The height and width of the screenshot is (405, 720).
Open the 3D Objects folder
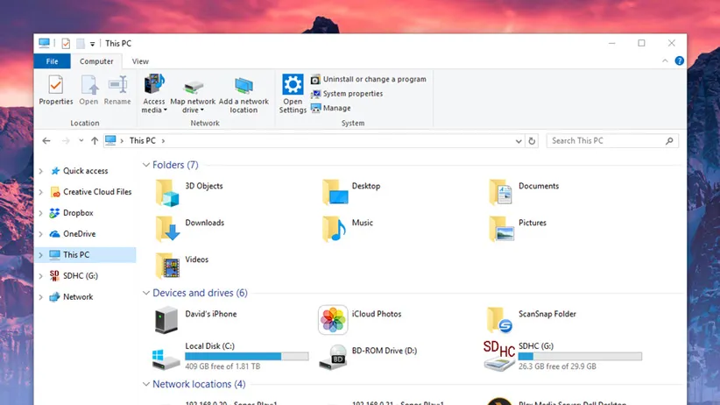point(166,192)
